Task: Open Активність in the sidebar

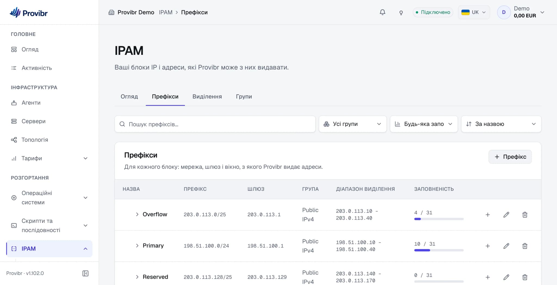Action: click(x=49, y=68)
